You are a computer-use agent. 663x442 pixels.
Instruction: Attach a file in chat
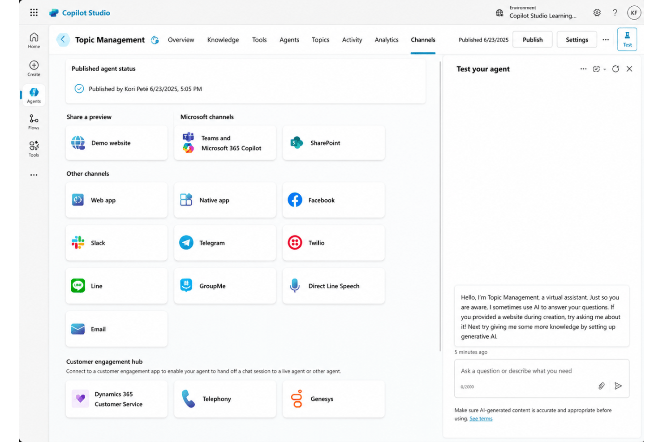click(602, 386)
